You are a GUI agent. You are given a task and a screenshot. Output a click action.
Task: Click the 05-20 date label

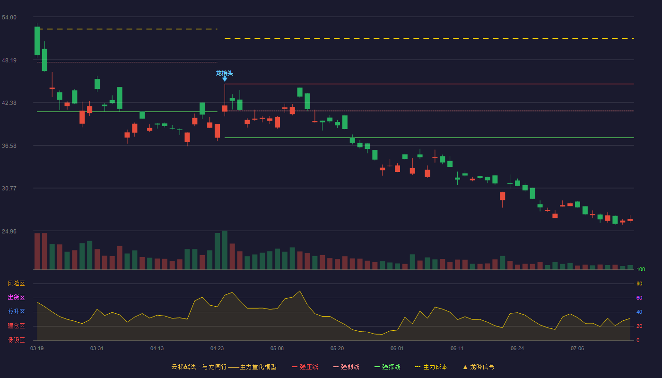pos(337,348)
